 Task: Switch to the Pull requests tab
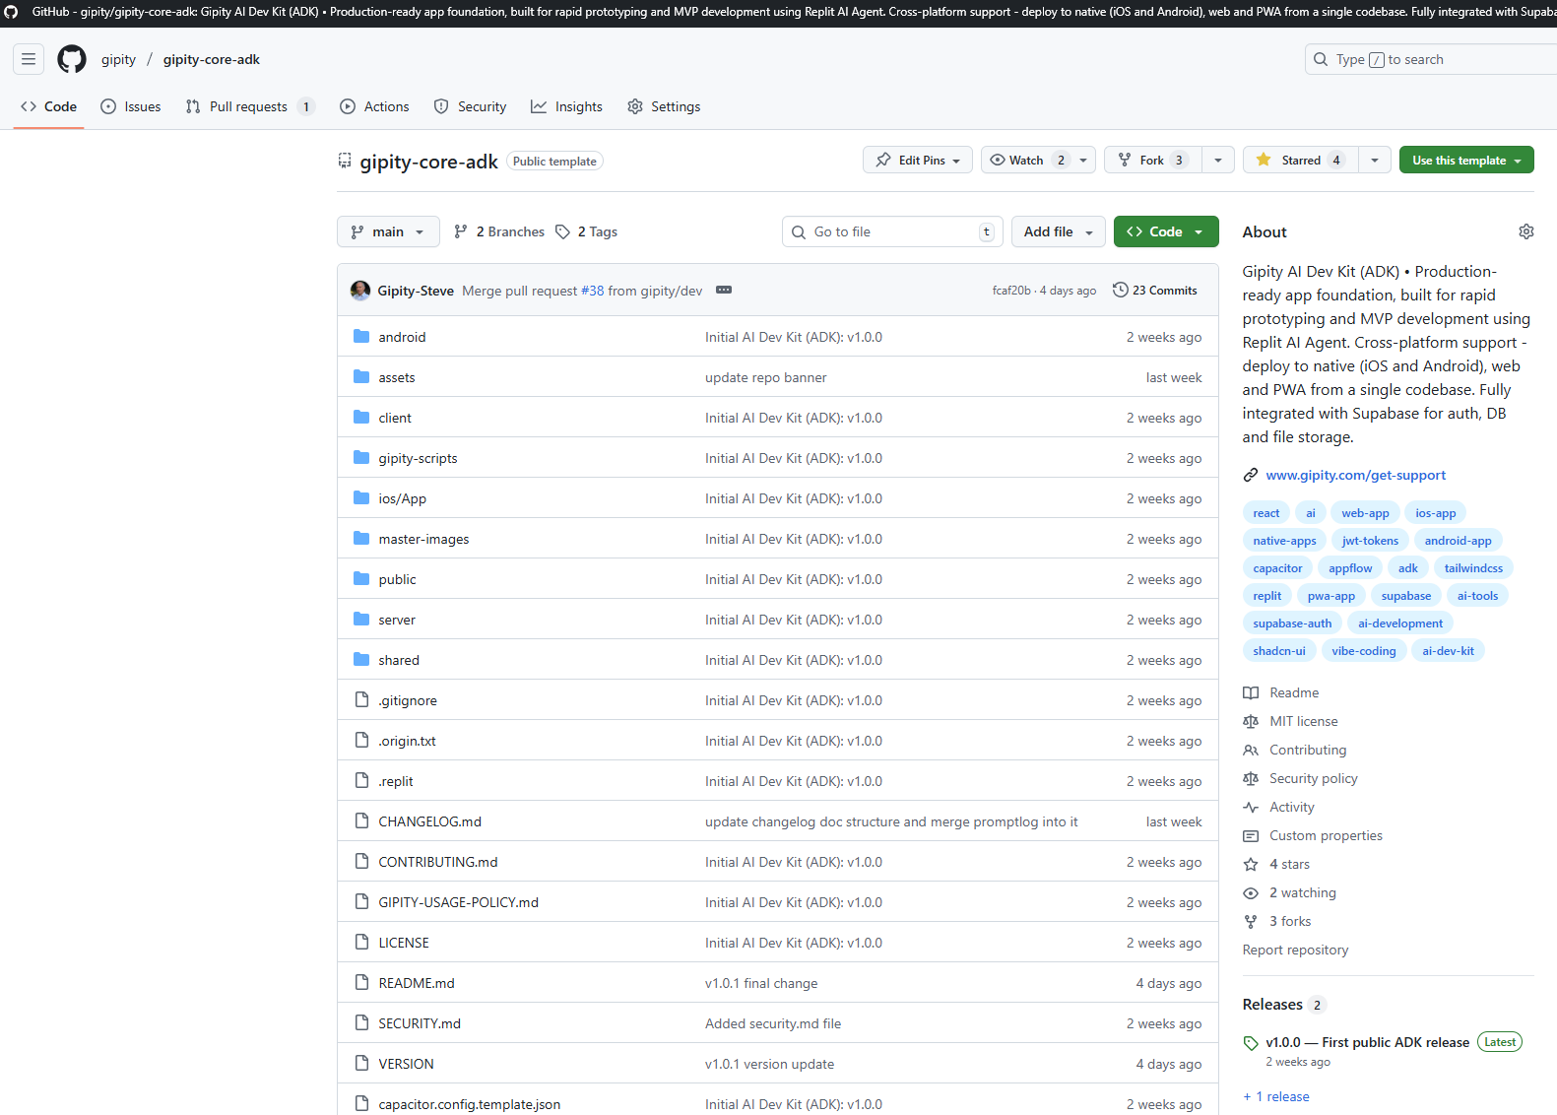coord(249,106)
